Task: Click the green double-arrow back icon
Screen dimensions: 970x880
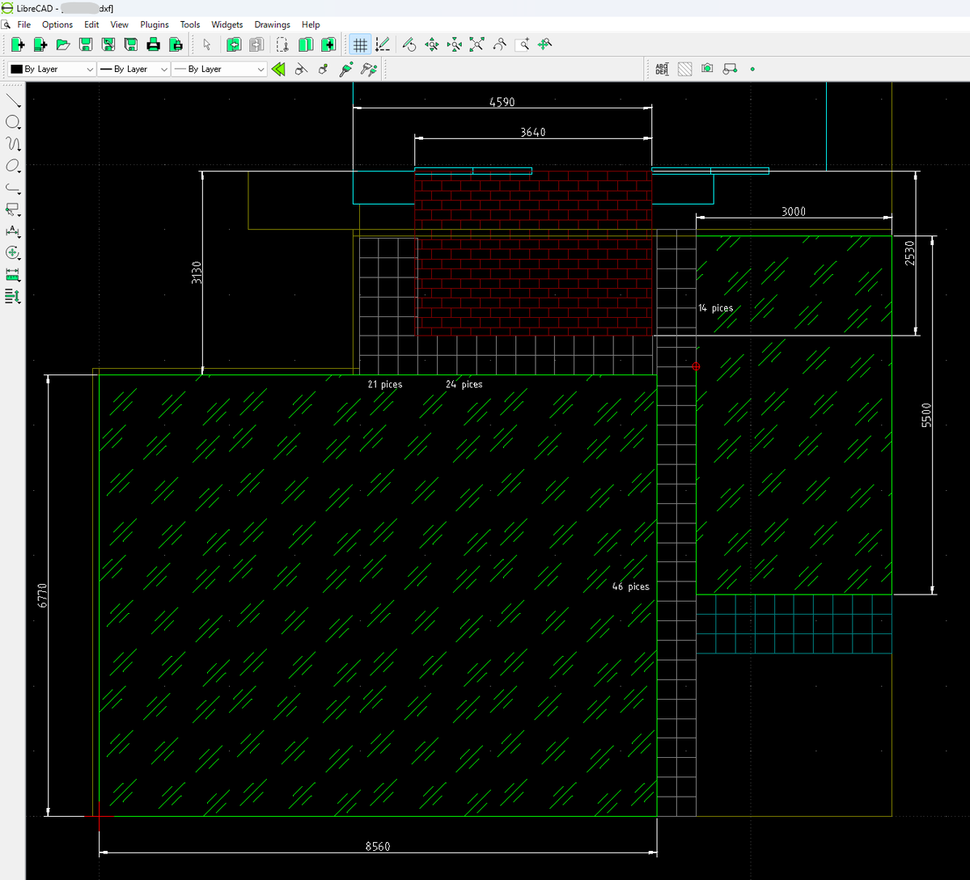Action: 278,70
